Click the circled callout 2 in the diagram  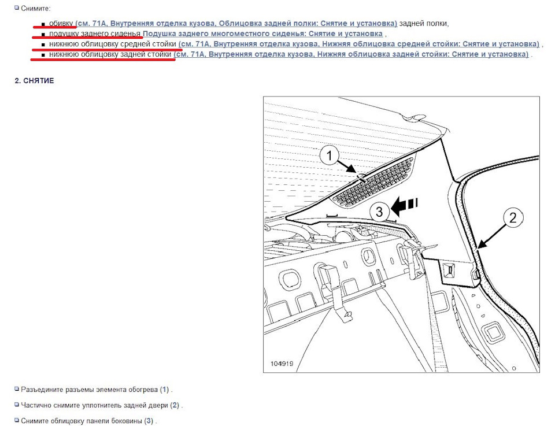[512, 218]
